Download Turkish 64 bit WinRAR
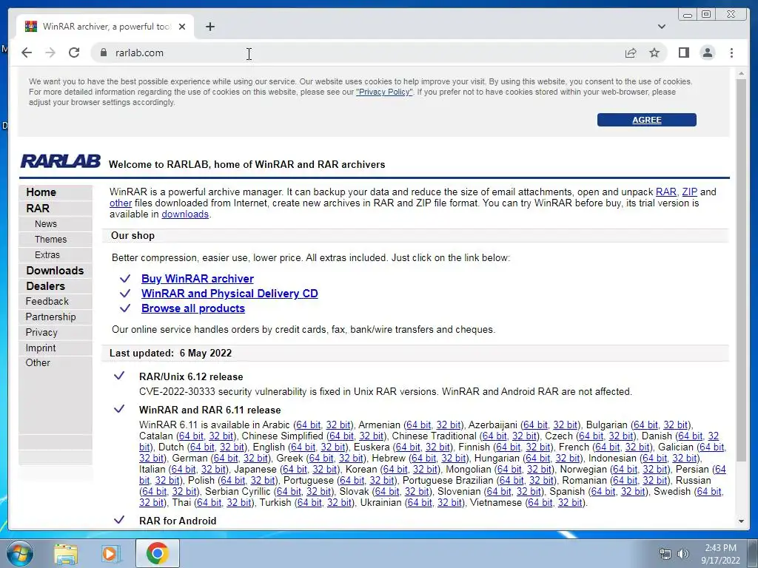 309,503
